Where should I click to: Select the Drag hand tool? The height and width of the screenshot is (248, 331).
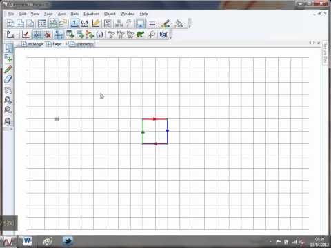8,91
